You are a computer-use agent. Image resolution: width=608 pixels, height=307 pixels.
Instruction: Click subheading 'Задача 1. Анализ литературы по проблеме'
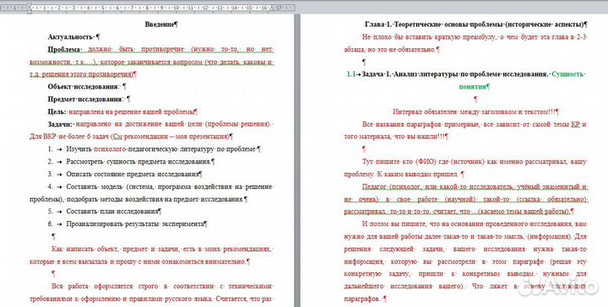[455, 74]
